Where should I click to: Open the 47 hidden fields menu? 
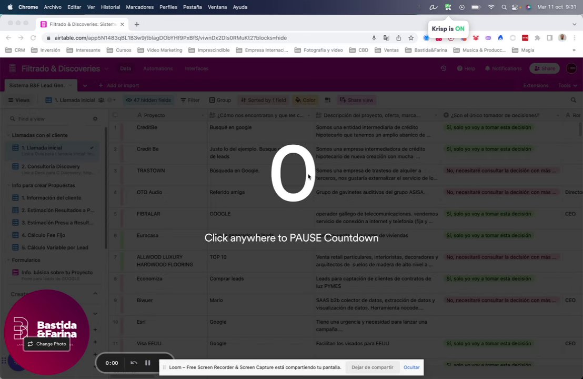point(148,100)
